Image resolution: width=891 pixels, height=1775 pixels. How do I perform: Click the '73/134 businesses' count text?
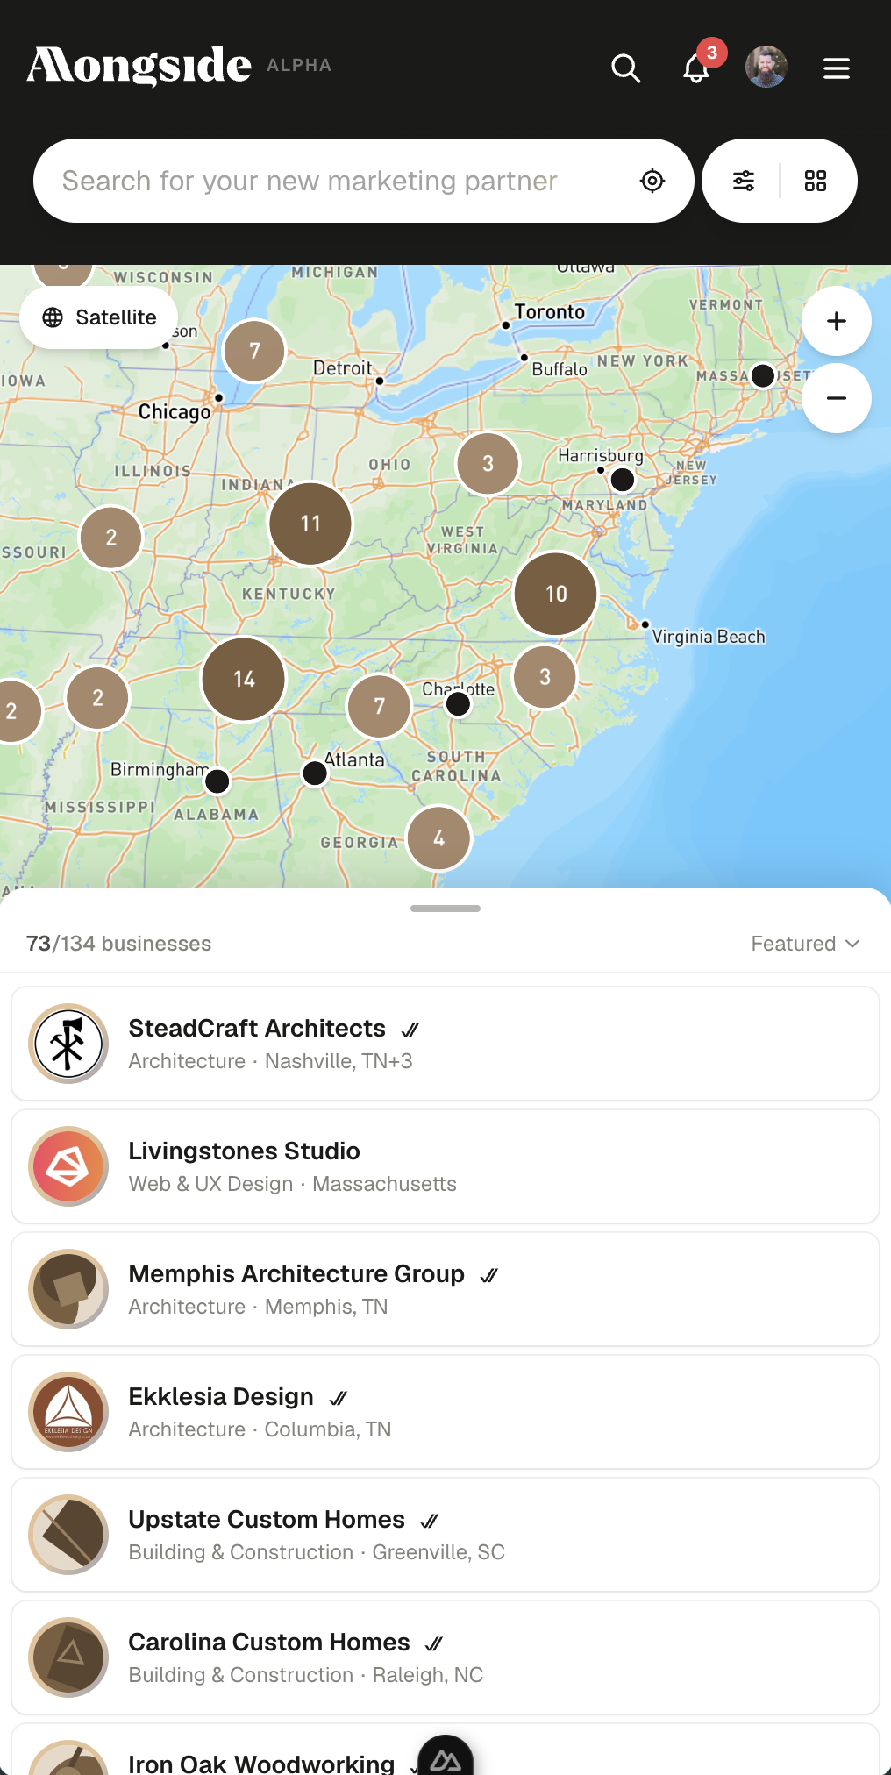pos(118,944)
